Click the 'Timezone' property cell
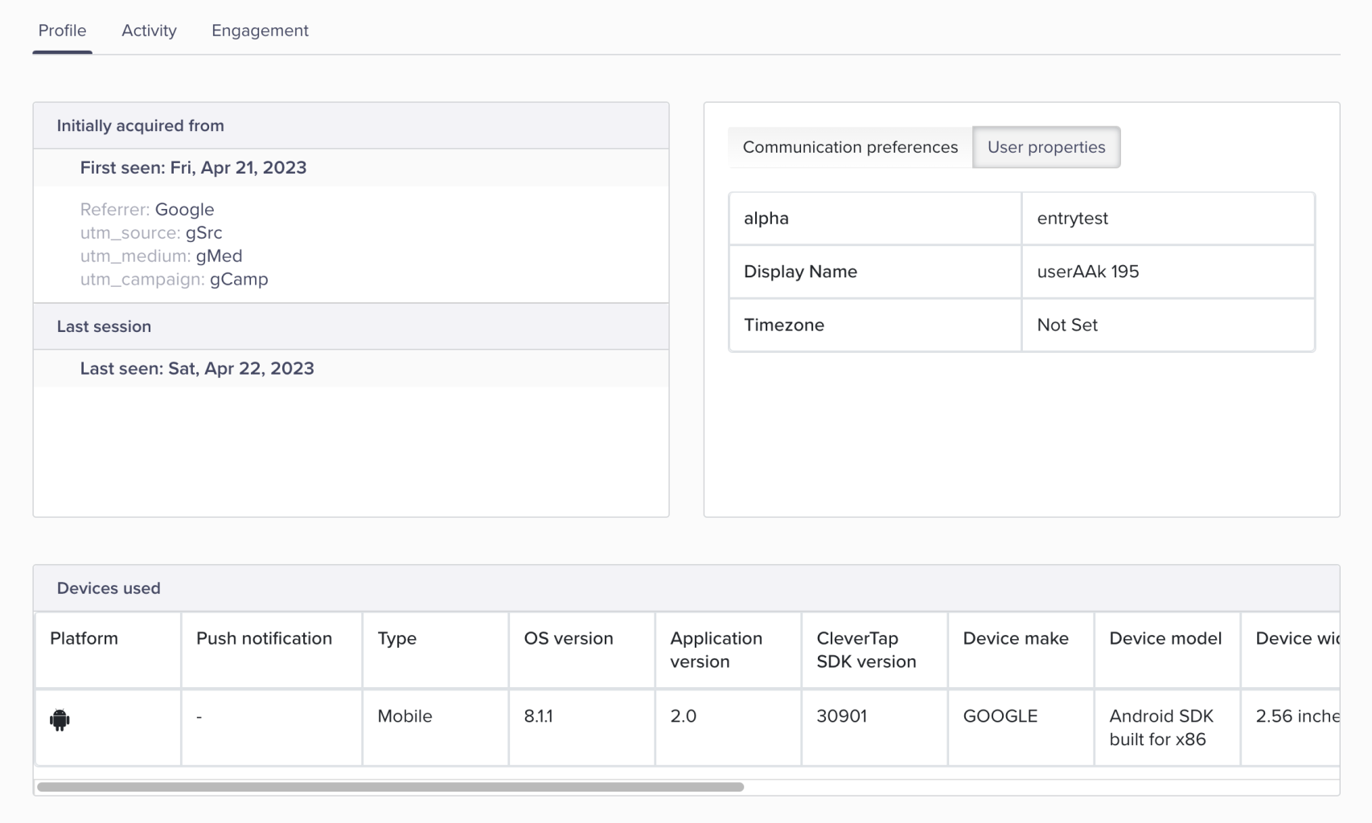The image size is (1372, 823). (875, 325)
